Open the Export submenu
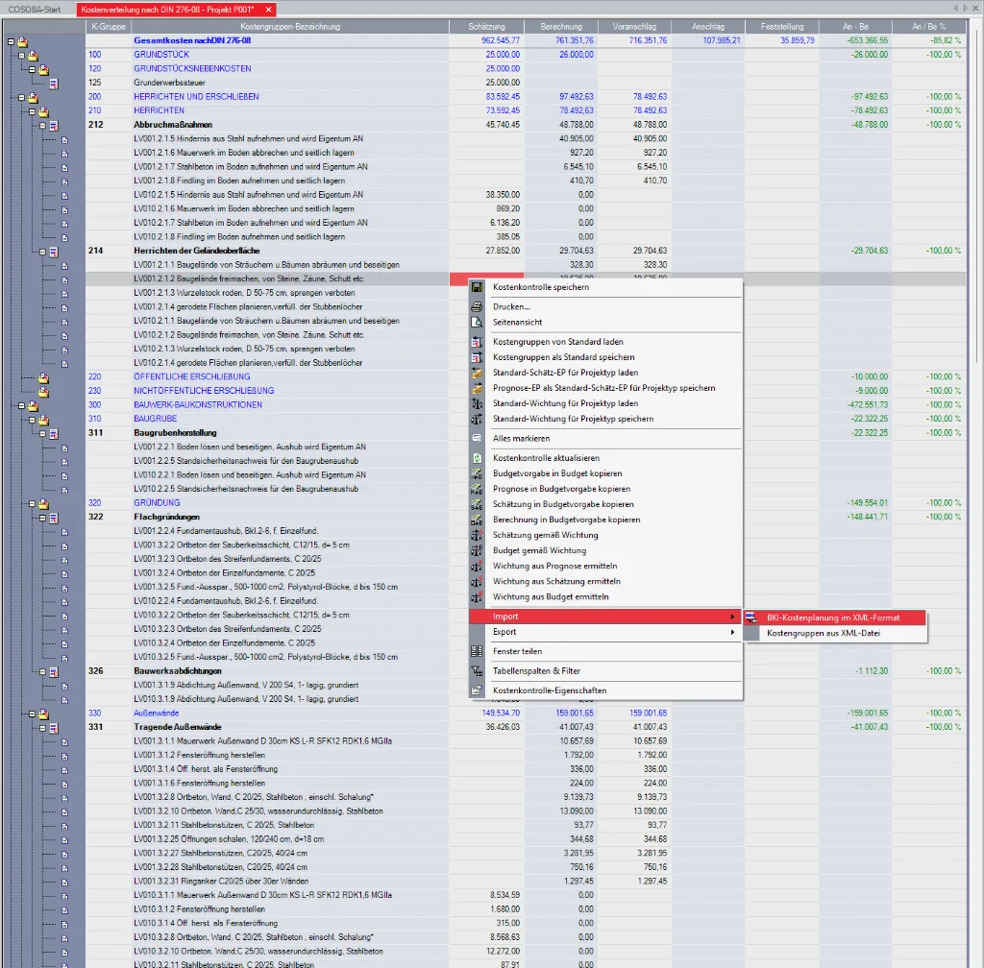Image resolution: width=984 pixels, height=968 pixels. (605, 632)
